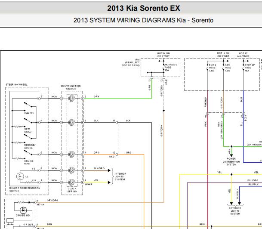
Task: Click the BLK/ORG wire color label
Action: 99,168
